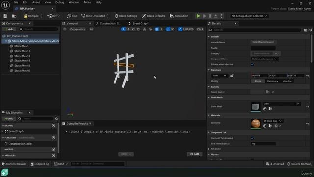Click the wood material sphere thumbnail
The width and height of the screenshot is (314, 177).
click(x=256, y=124)
